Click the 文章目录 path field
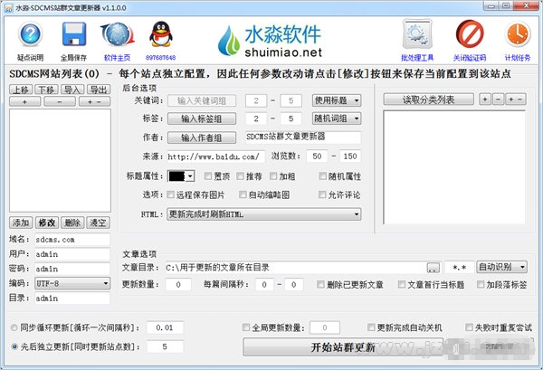This screenshot has height=370, width=543. pyautogui.click(x=296, y=267)
